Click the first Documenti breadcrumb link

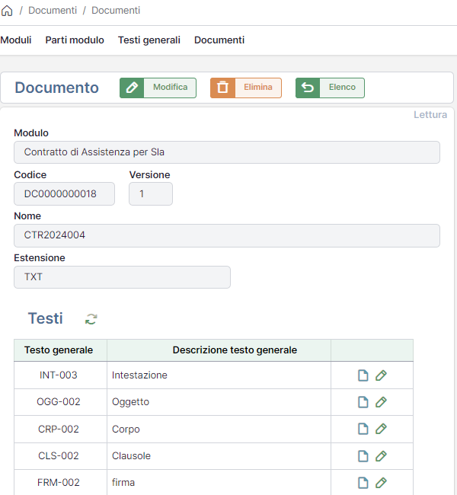tap(53, 11)
